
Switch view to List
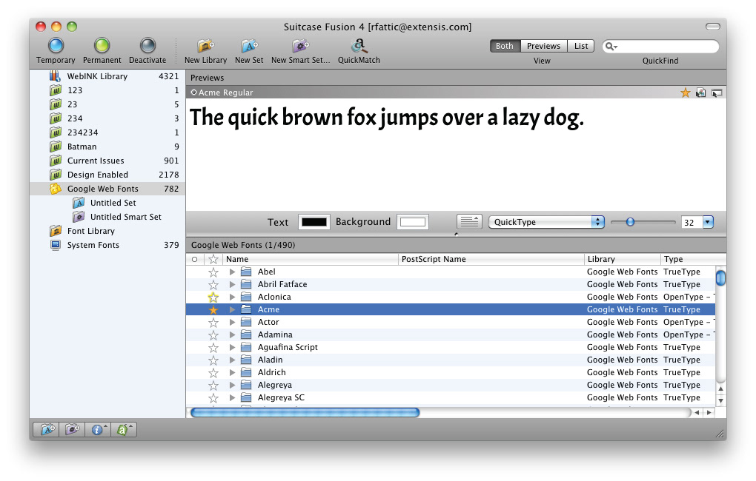point(580,46)
